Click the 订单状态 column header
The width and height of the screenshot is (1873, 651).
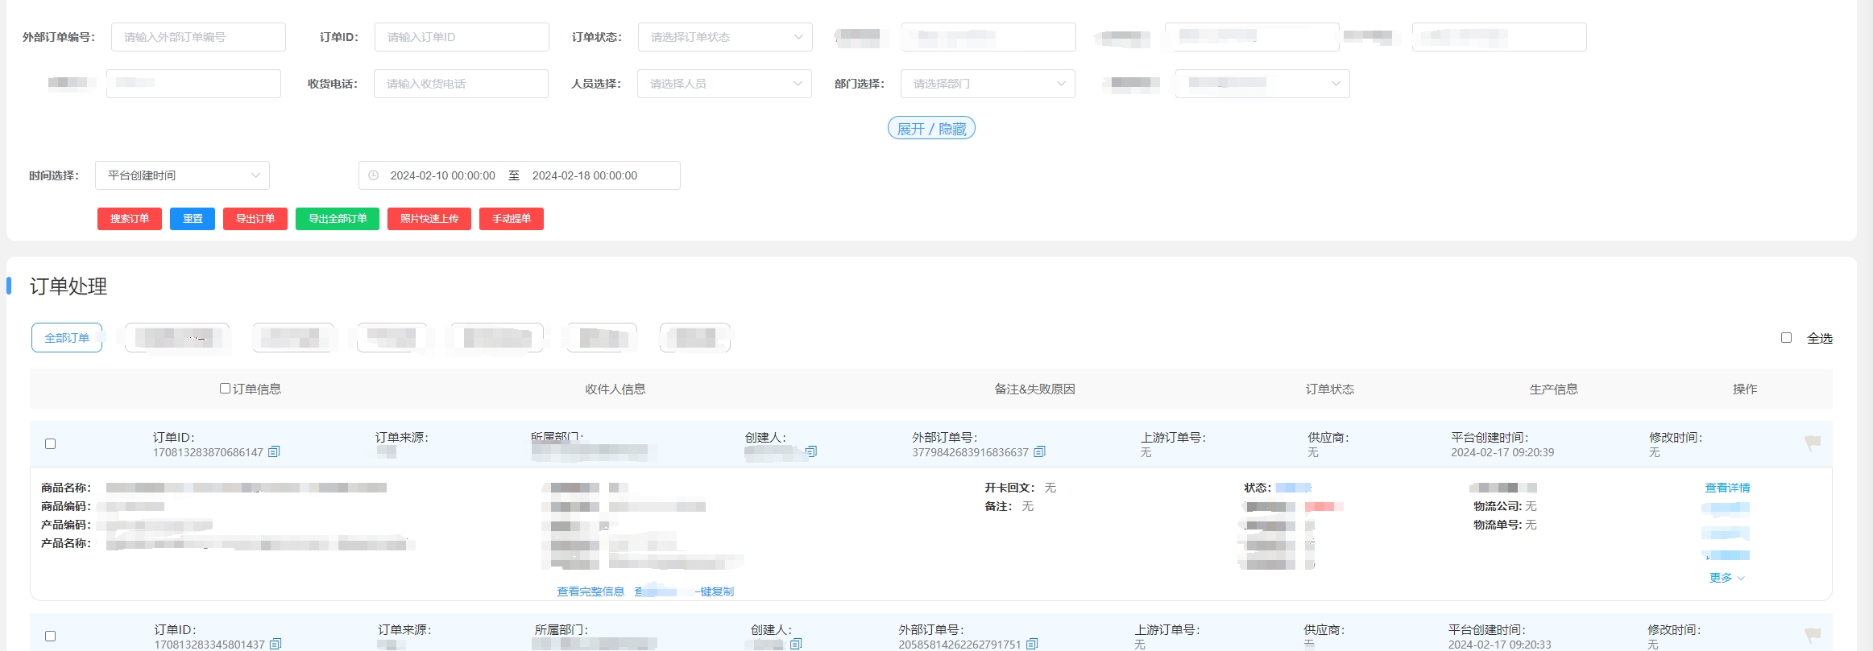point(1330,389)
